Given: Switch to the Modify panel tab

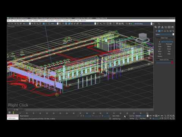Looking at the screenshot, I should [x=159, y=27].
